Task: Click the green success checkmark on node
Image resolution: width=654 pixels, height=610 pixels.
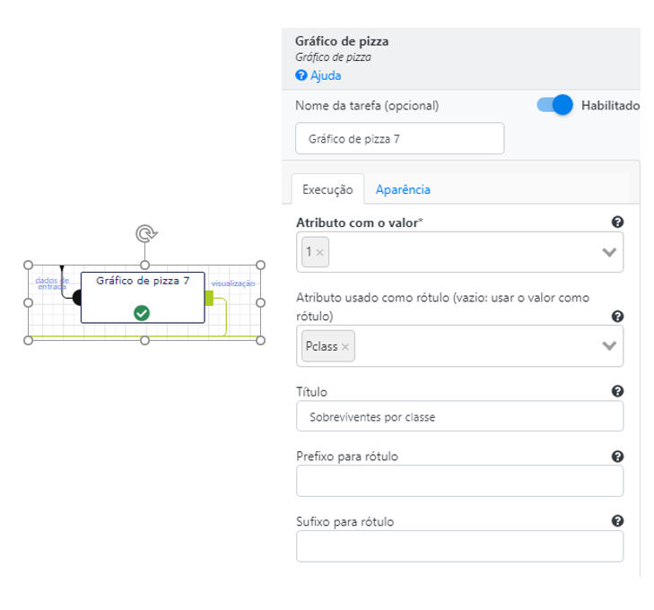Action: 142,313
